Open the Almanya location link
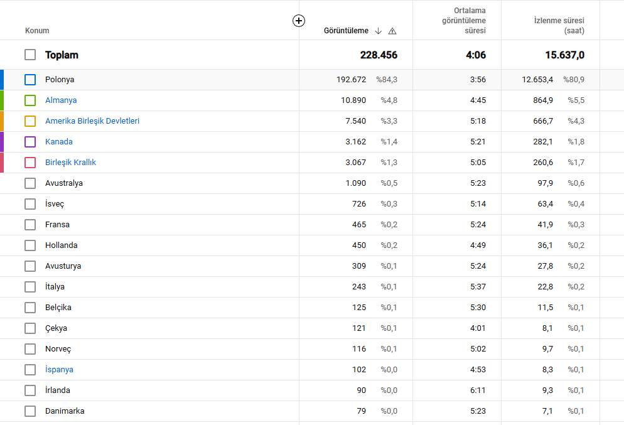Screen dimensions: 624x425 pos(61,100)
